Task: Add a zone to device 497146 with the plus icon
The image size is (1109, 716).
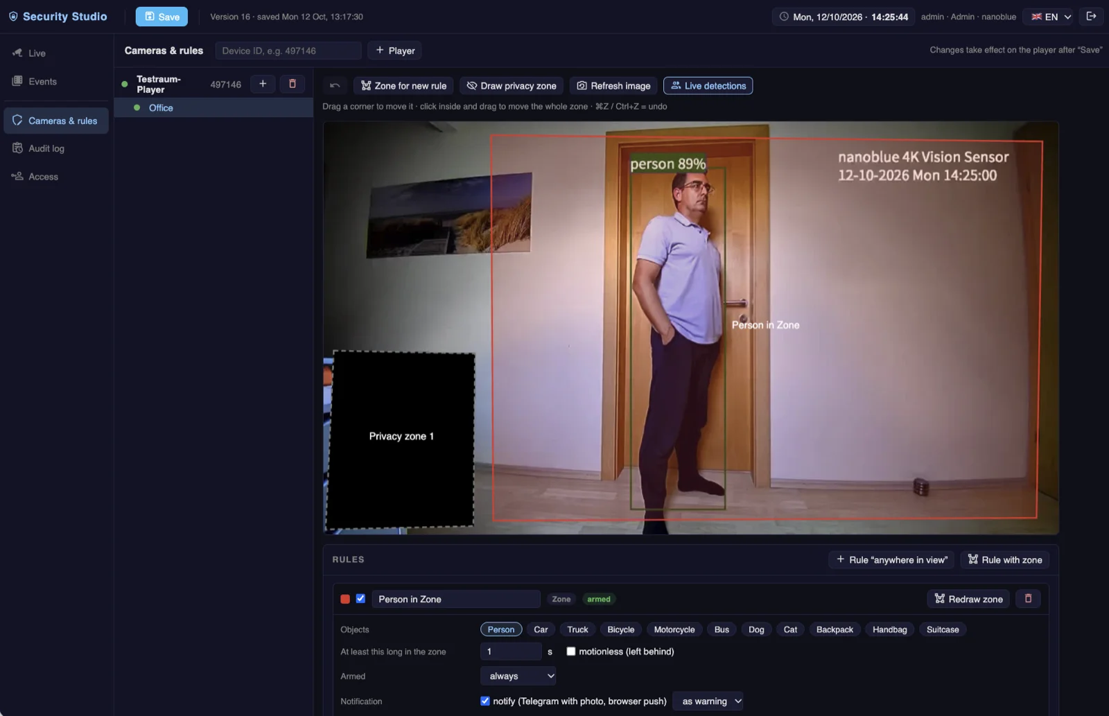Action: (x=263, y=84)
